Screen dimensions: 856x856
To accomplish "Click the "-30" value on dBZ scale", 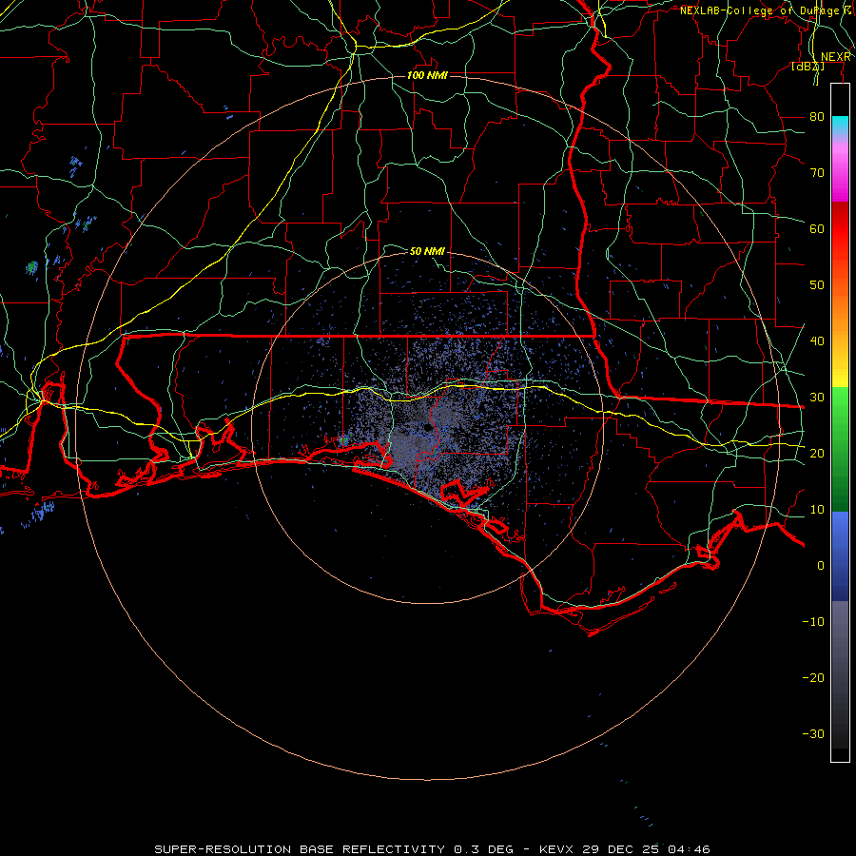I will click(x=813, y=733).
